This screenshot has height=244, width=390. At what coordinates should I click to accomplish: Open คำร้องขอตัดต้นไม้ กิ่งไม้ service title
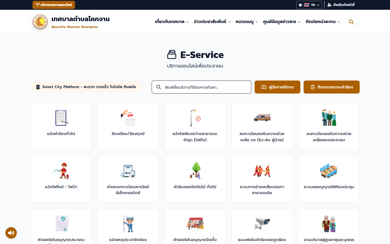point(195,187)
